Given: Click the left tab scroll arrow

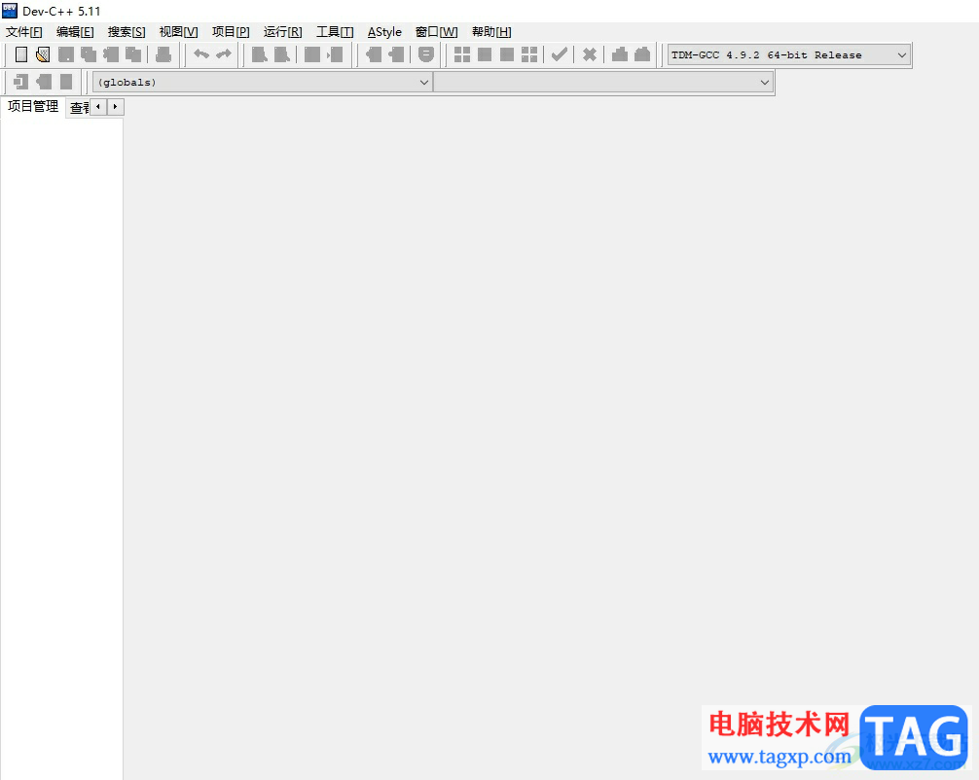Looking at the screenshot, I should [x=98, y=107].
